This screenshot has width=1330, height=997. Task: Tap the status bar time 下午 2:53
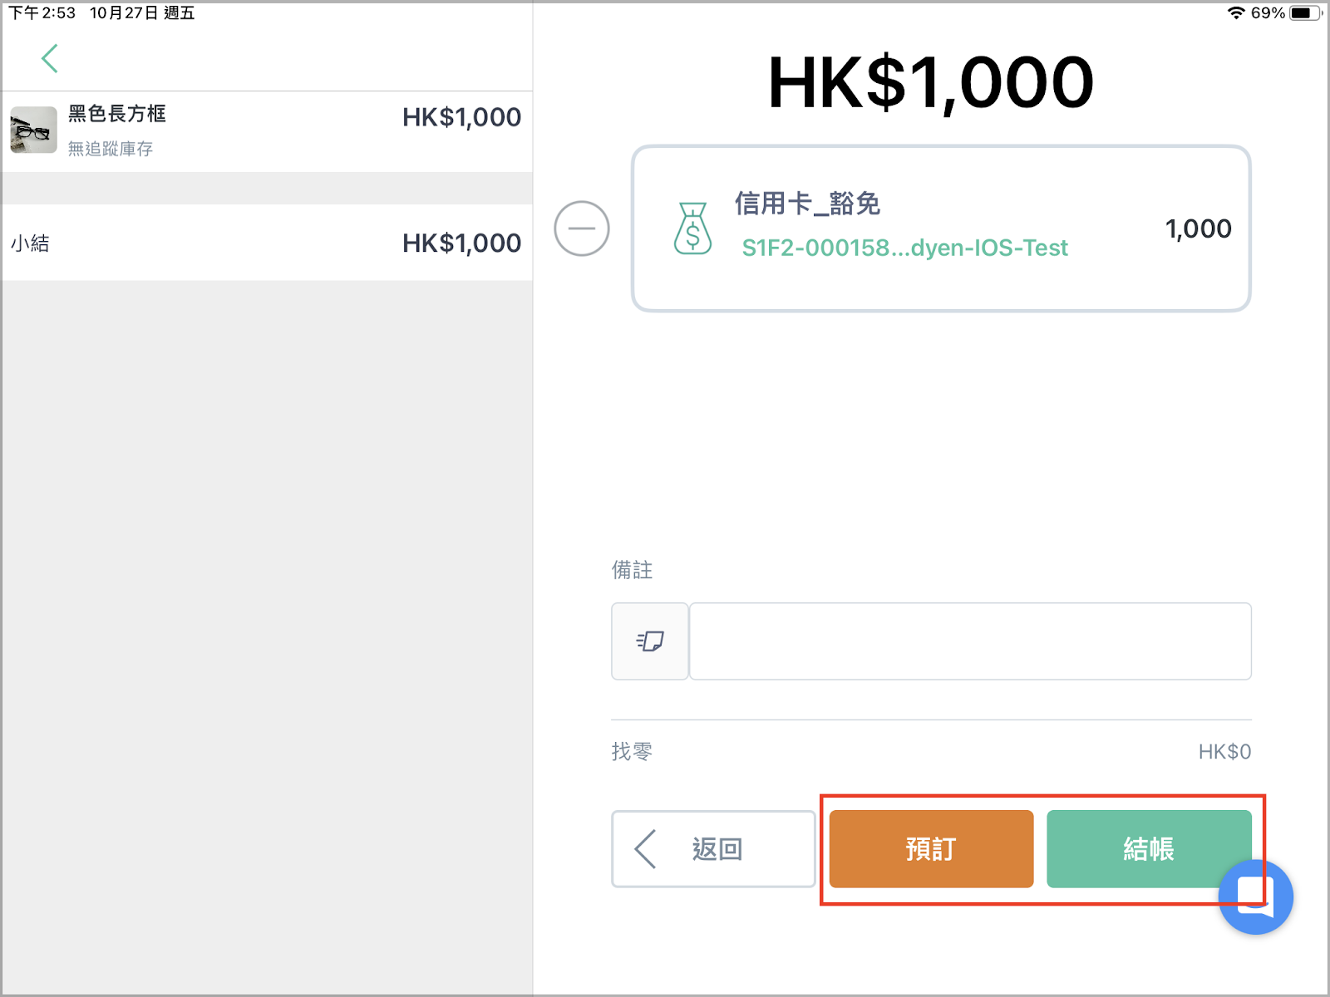point(42,12)
